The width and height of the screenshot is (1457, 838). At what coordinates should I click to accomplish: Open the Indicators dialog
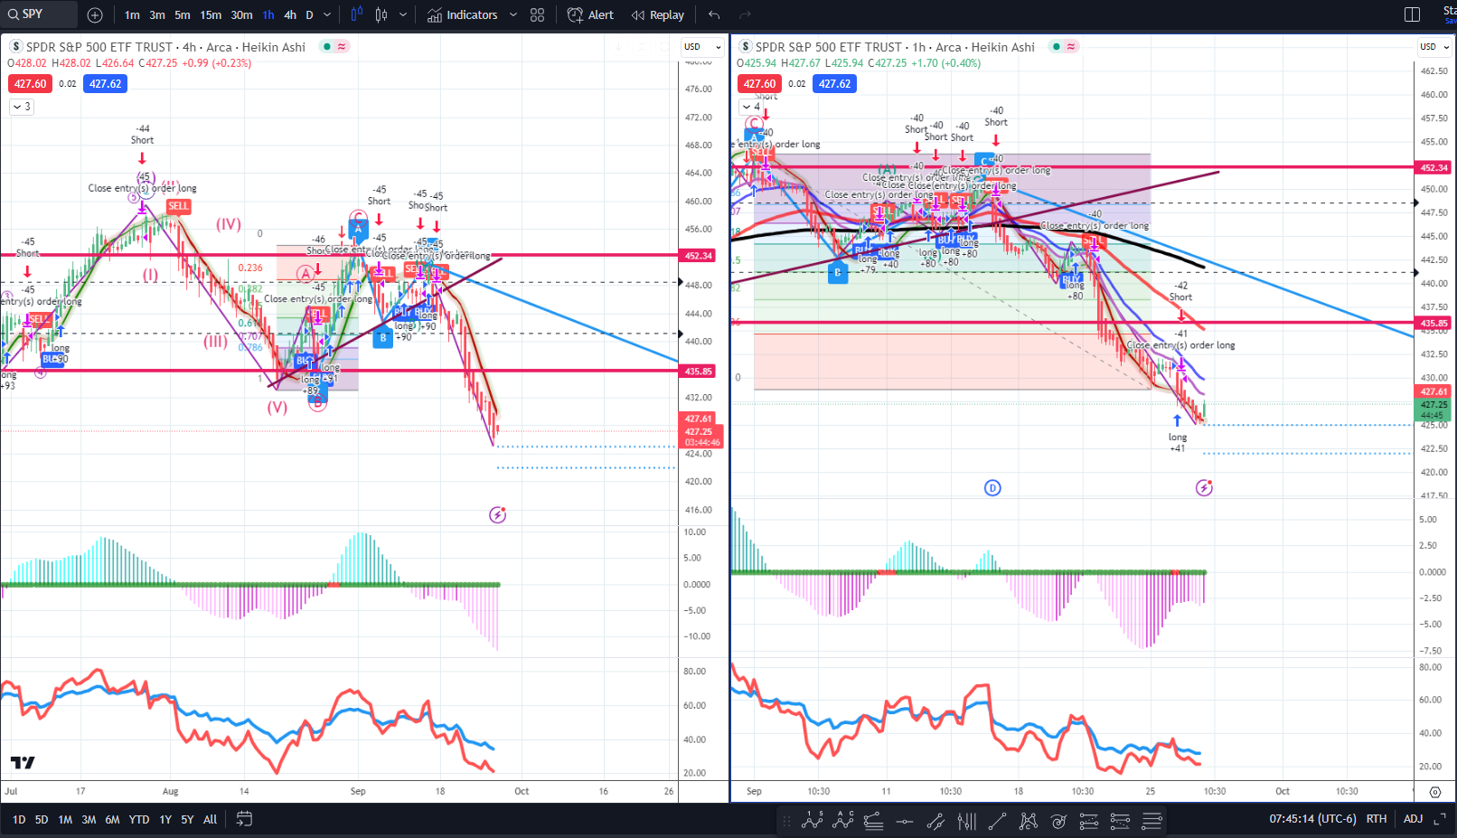462,14
